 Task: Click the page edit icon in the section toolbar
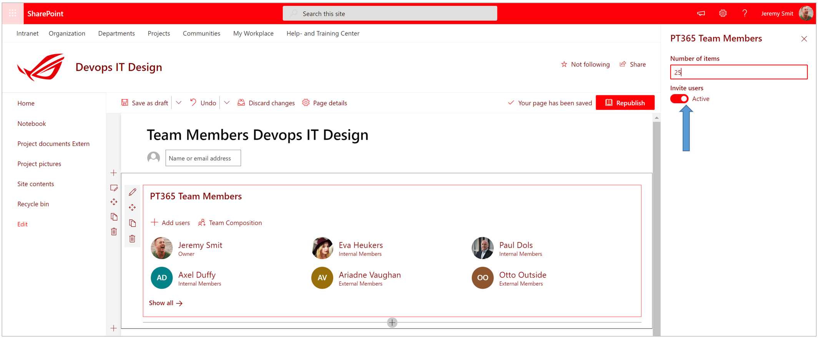114,188
